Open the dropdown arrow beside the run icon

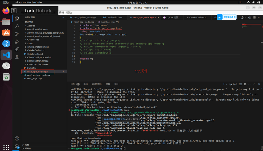coord(246,17)
